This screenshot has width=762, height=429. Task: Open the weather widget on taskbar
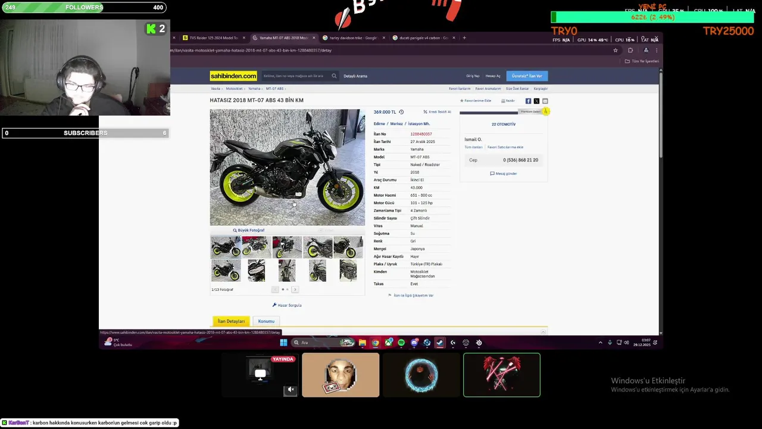pyautogui.click(x=118, y=342)
